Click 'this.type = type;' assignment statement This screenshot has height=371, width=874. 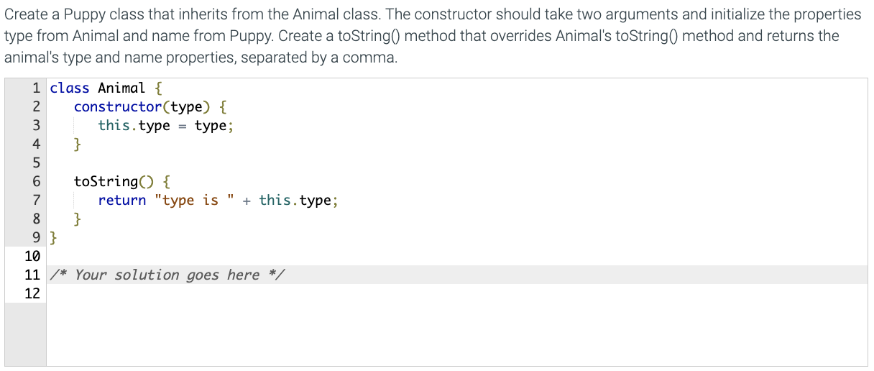[x=166, y=126]
